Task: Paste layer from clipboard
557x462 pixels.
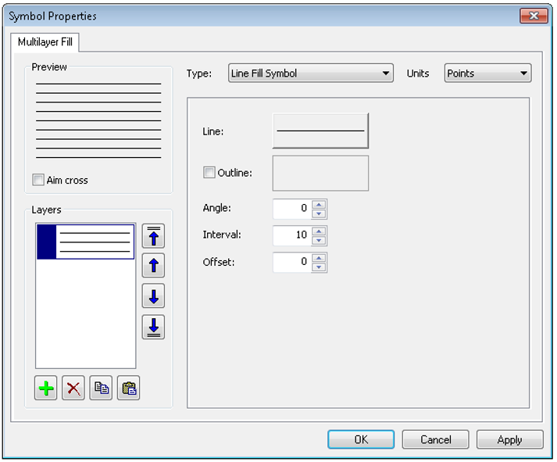Action: [128, 389]
